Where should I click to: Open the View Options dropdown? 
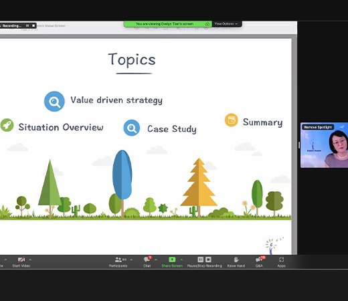(226, 23)
